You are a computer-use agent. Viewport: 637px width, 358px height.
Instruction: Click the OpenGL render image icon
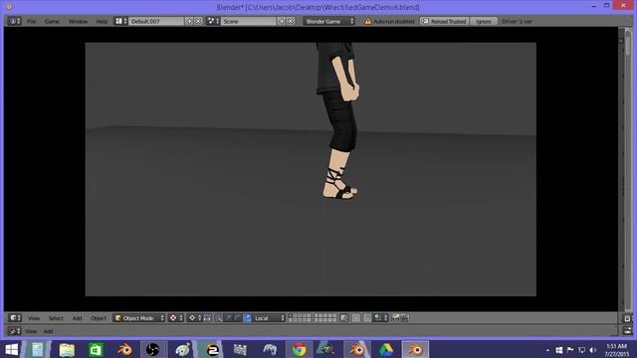click(x=395, y=318)
